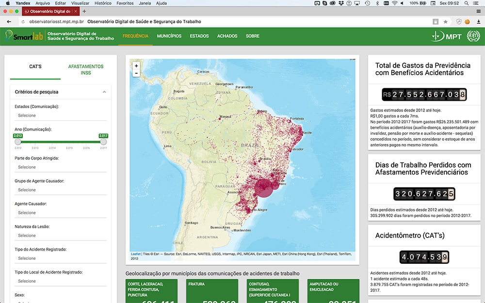Click the cookie icon in address bar

click(x=468, y=22)
